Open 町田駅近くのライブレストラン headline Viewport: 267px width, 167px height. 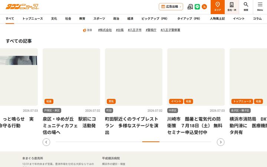[x=132, y=125]
